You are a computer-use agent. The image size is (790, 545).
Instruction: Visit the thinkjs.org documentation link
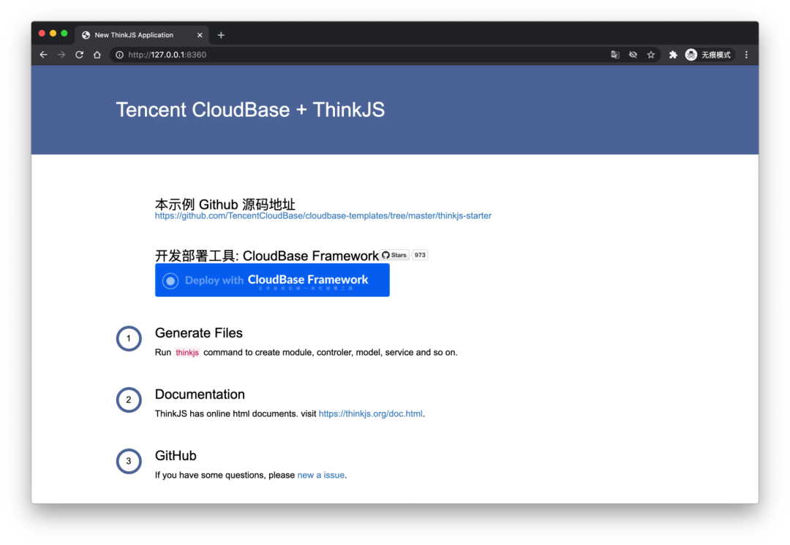[371, 413]
